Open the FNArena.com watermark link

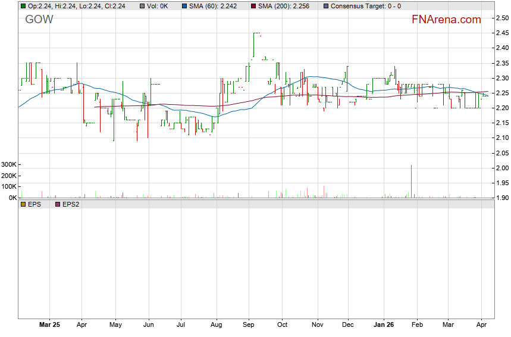446,20
